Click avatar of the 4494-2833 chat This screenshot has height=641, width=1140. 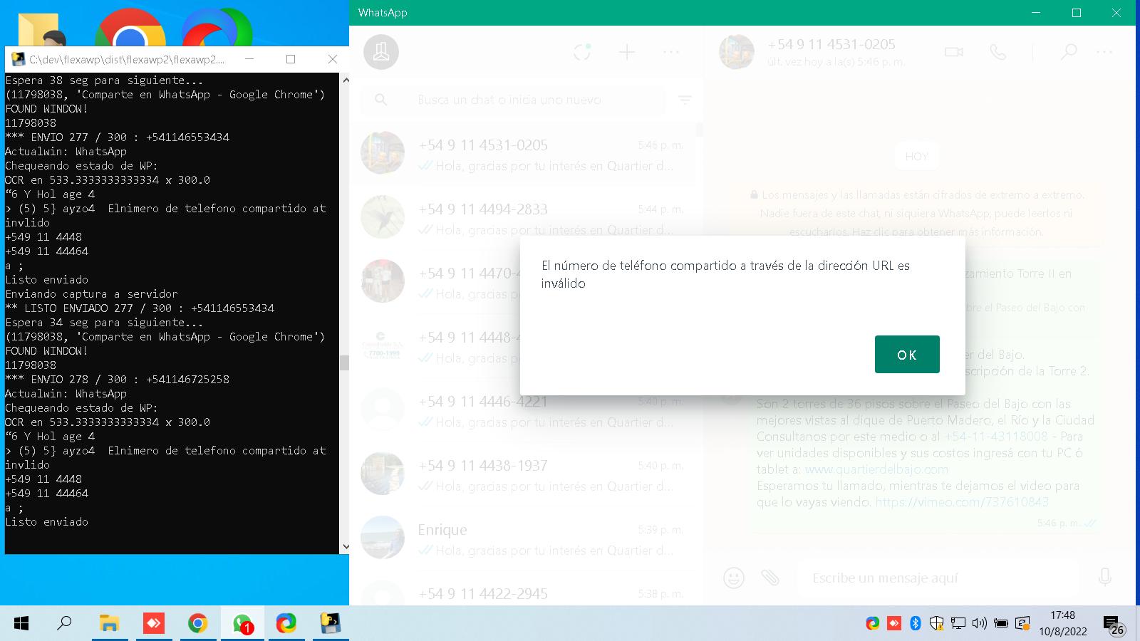click(x=383, y=217)
